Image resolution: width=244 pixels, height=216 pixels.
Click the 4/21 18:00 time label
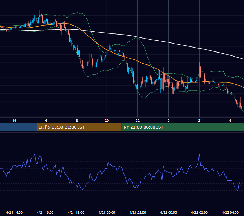76,212
